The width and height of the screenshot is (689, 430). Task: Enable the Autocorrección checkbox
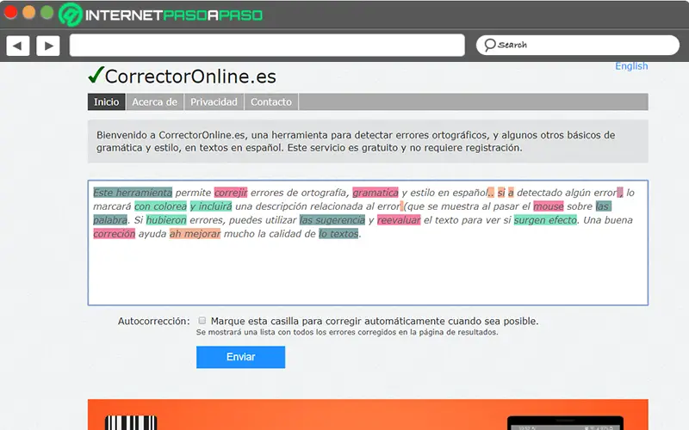pos(202,321)
